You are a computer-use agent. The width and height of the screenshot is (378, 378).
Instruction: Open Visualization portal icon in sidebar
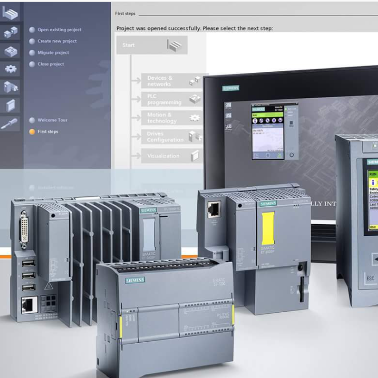coord(10,105)
